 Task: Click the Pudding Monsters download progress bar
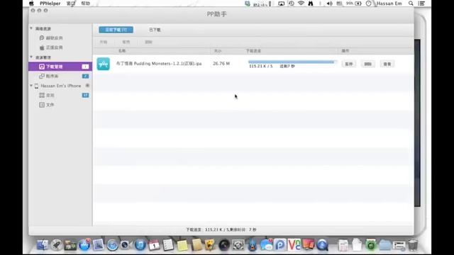292,62
